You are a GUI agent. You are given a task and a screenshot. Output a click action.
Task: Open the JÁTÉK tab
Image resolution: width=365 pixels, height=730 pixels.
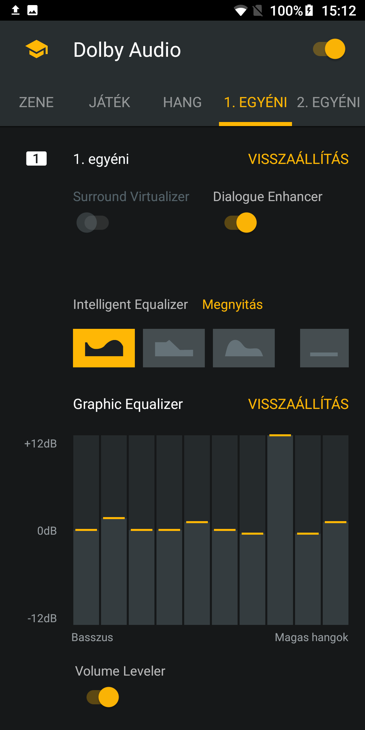point(109,102)
